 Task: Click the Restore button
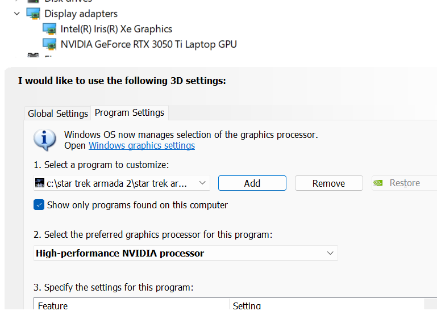point(405,183)
